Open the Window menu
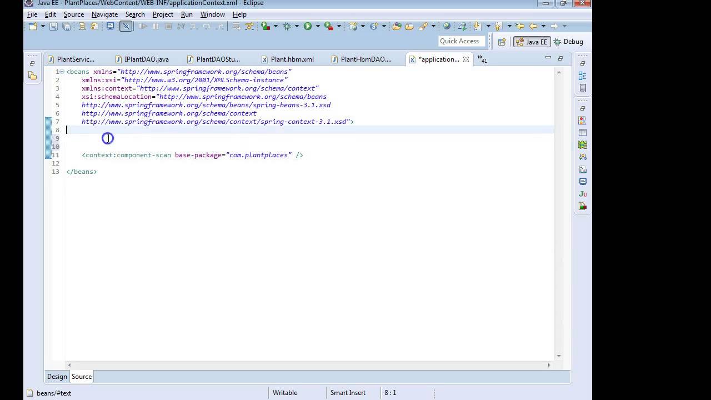 (213, 14)
